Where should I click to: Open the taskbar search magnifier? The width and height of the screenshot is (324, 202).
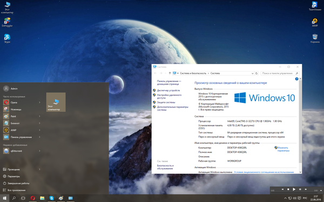(14, 198)
